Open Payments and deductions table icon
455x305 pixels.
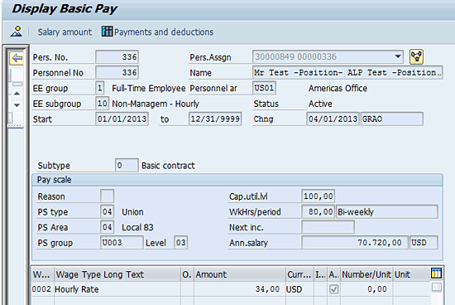click(107, 31)
